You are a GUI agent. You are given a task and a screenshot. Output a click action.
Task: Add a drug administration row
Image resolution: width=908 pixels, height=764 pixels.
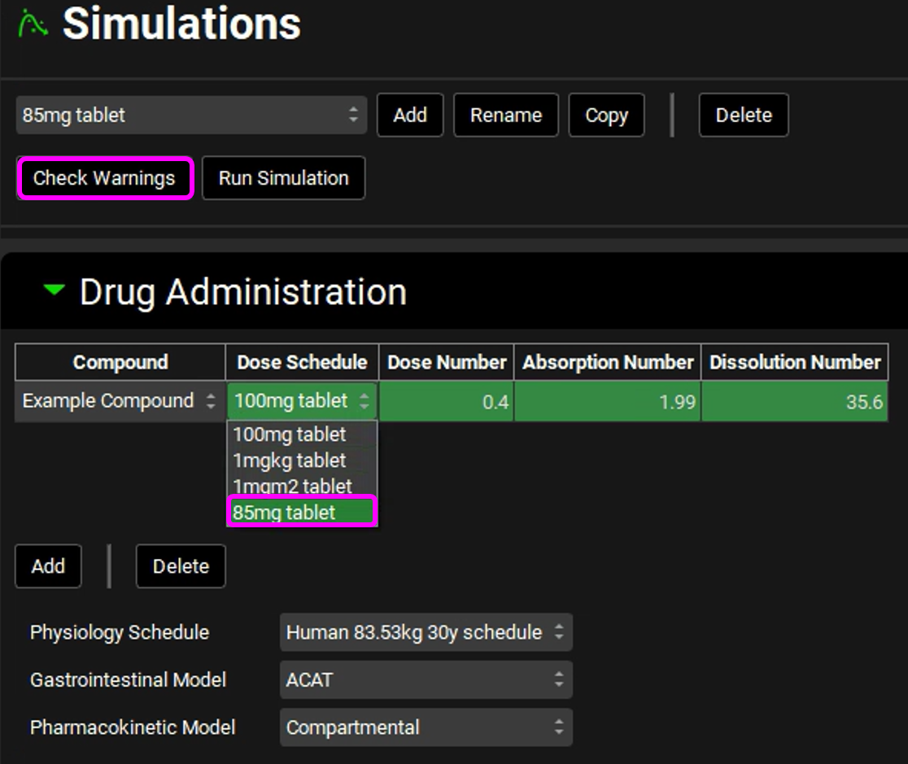tap(48, 566)
